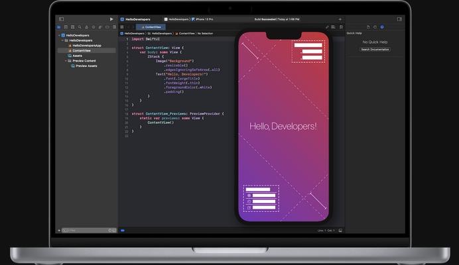Select the Project navigator icon
Image resolution: width=459 pixels, height=265 pixels.
pos(59,27)
